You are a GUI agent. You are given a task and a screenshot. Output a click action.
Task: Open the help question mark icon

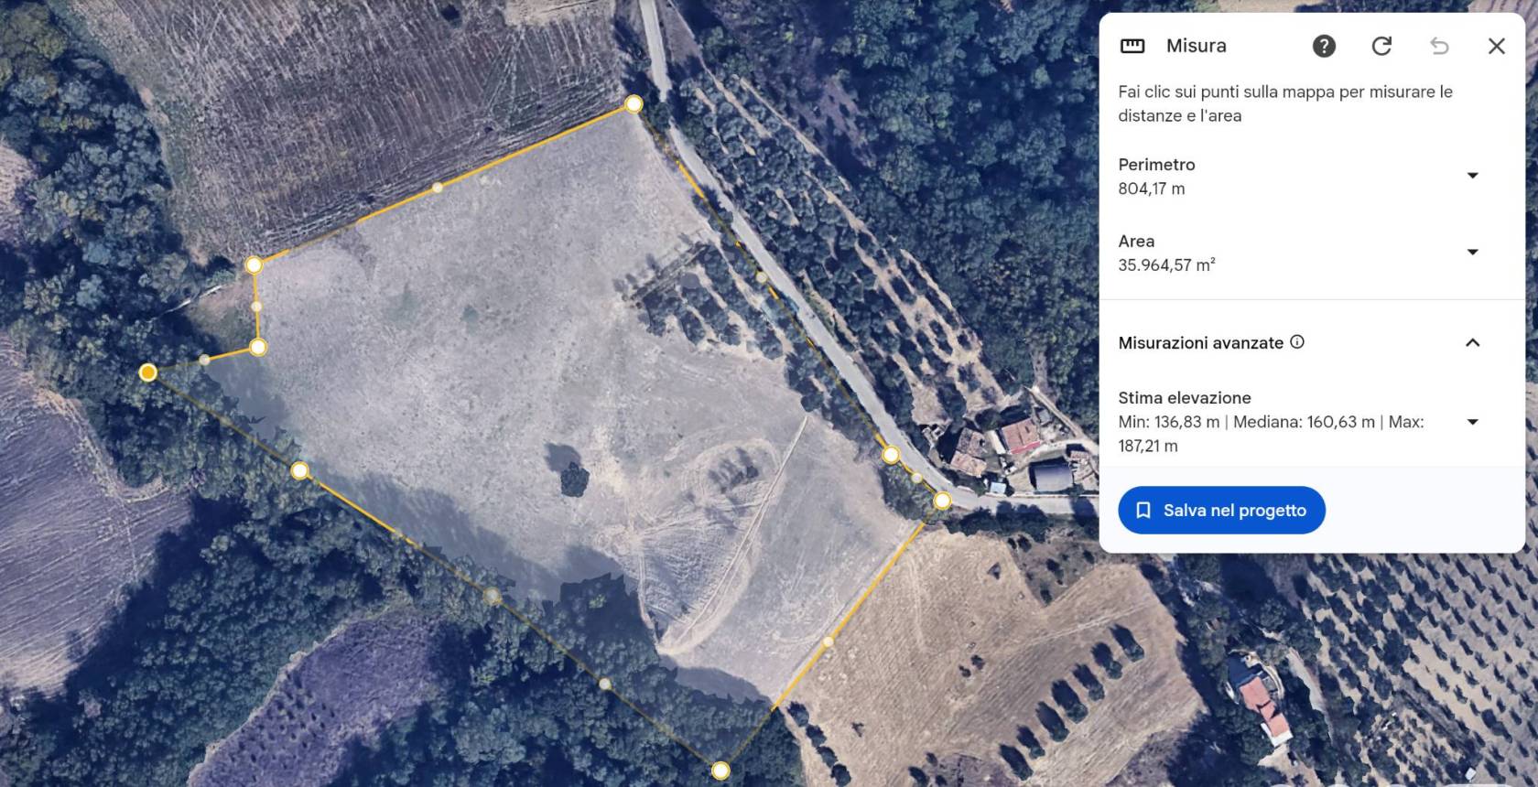click(x=1324, y=46)
